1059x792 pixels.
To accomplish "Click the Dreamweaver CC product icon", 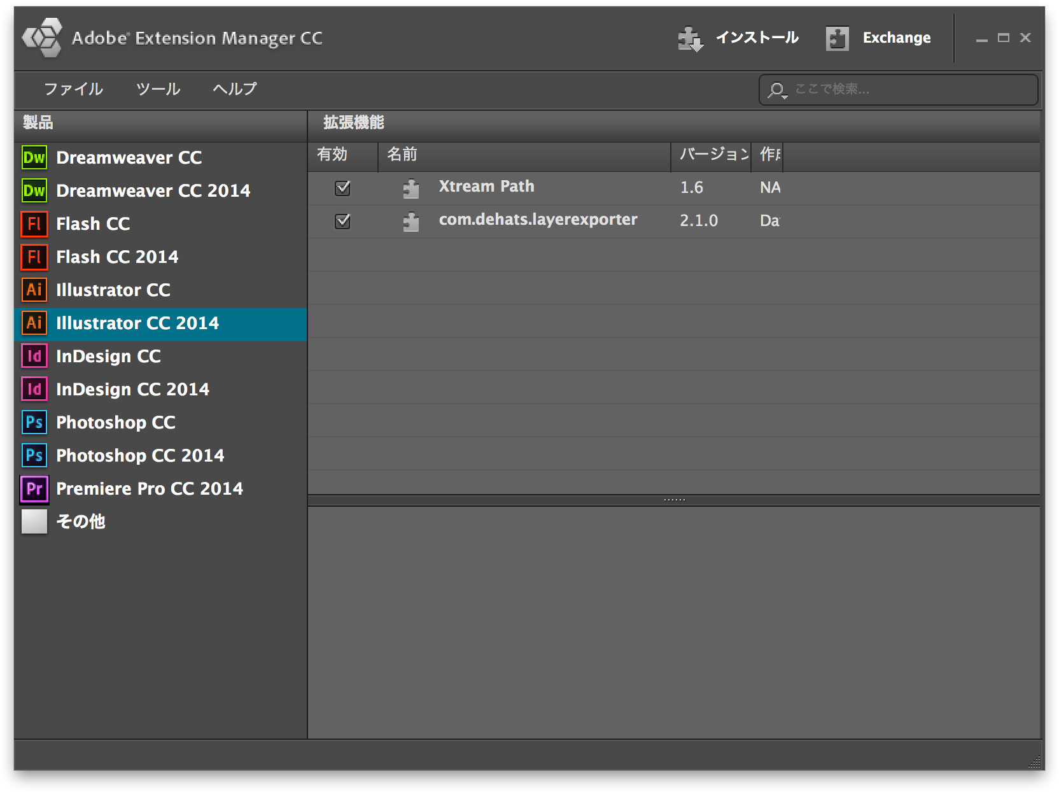I will click(34, 157).
